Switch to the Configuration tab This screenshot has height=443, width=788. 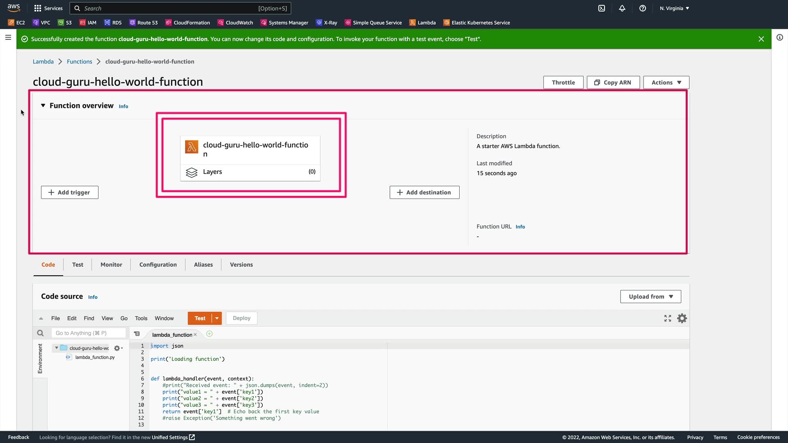(x=158, y=265)
